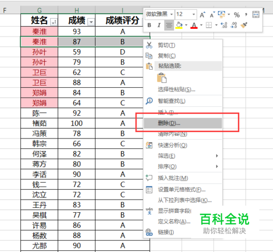Expand borders dropdown arrow
Image resolution: width=273 pixels, height=252 pixels.
click(x=216, y=25)
